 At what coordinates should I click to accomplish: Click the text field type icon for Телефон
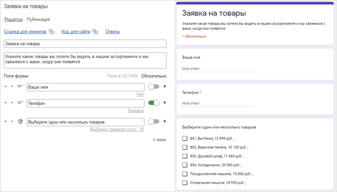coord(20,103)
